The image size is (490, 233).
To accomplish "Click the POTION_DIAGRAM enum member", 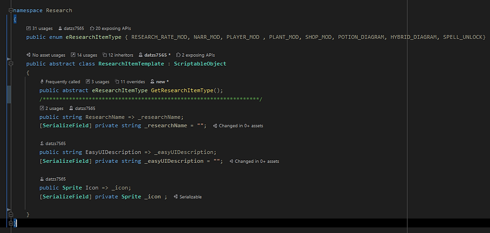I will point(361,37).
